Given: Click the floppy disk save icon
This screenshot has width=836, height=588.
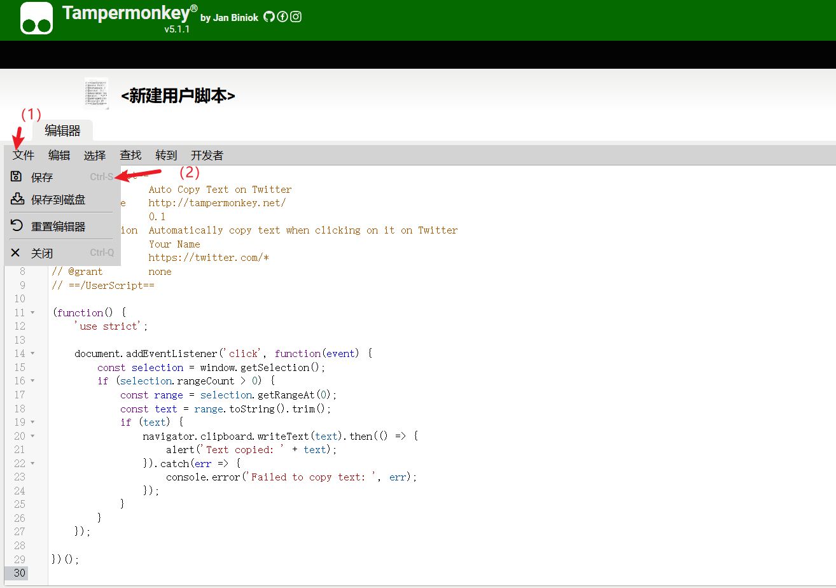Looking at the screenshot, I should click(17, 176).
